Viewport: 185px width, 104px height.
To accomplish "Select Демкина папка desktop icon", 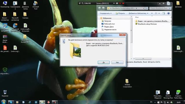I will (25, 5).
